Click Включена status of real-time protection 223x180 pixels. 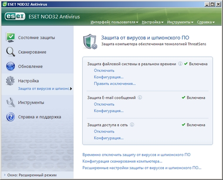click(x=198, y=64)
